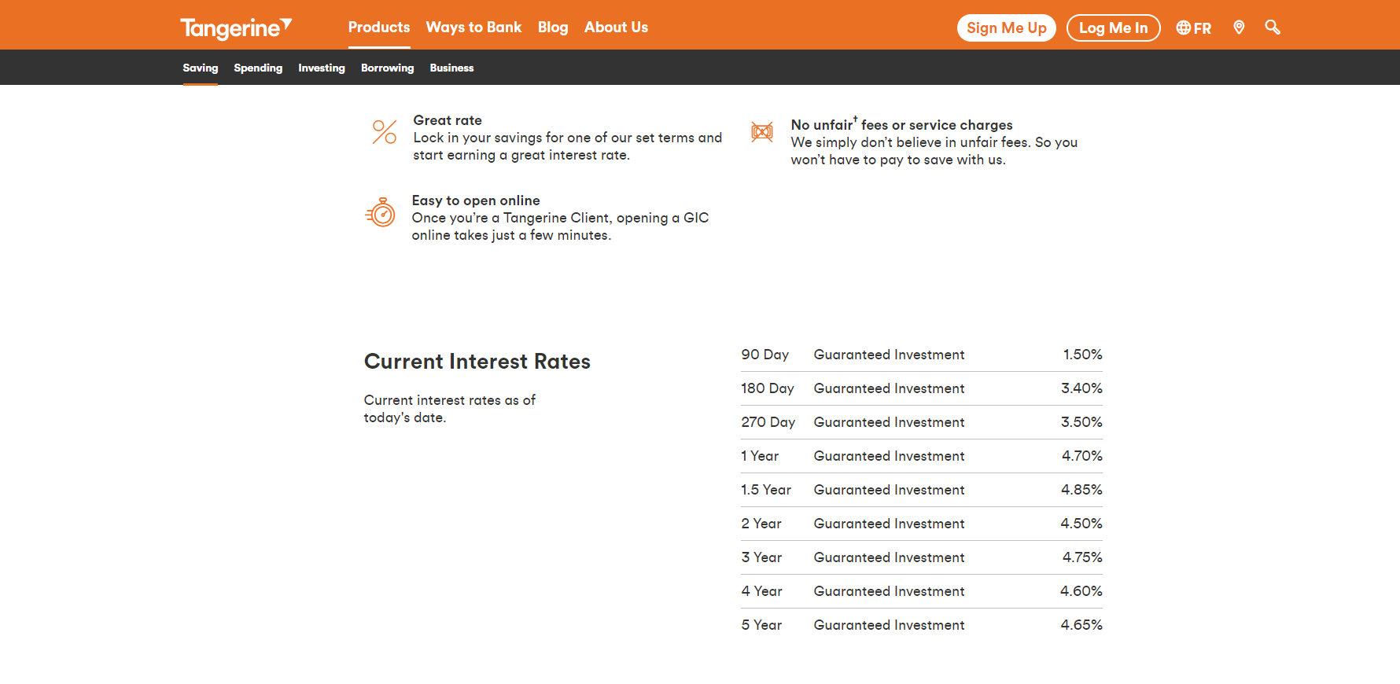The image size is (1400, 684).
Task: Switch language to FR
Action: (x=1194, y=28)
